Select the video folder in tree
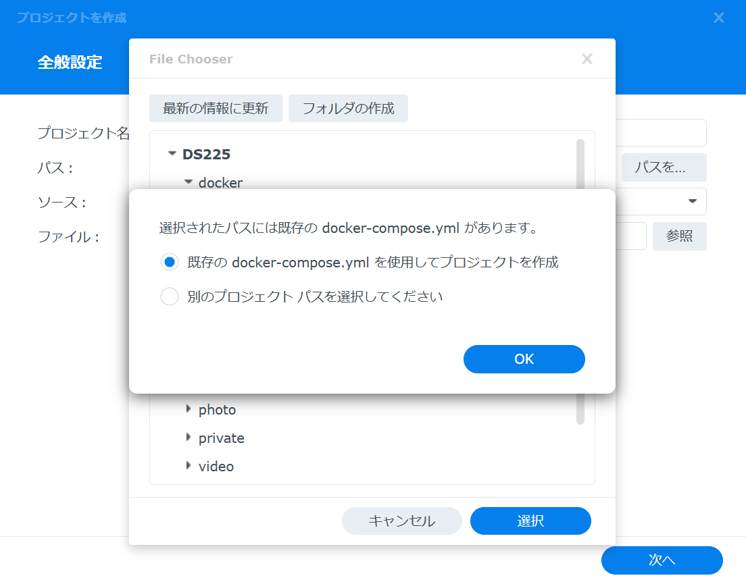Screen dimensions: 746x582 click(x=216, y=467)
